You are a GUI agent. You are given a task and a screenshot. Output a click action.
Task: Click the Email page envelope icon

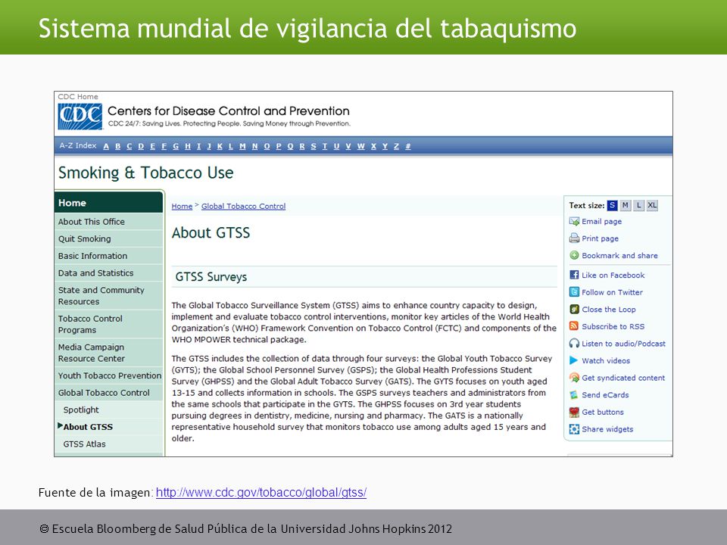coord(574,222)
